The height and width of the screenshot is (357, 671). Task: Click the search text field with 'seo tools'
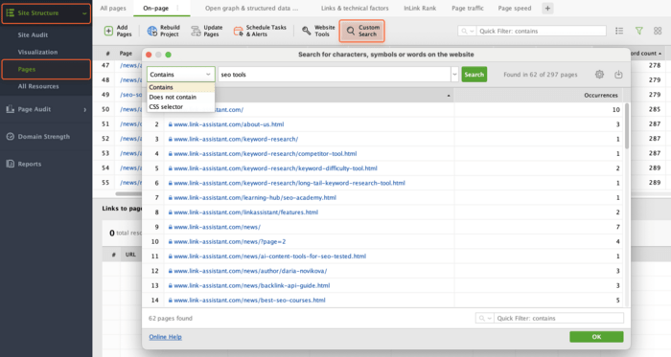(334, 75)
